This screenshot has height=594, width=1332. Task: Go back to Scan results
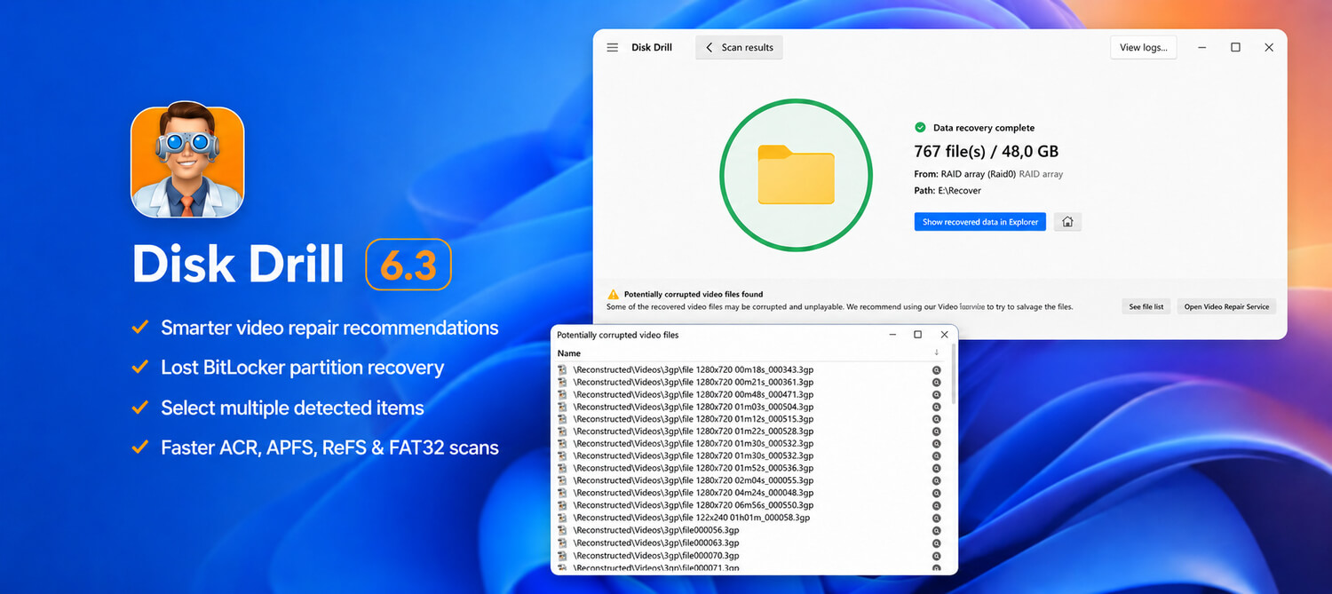(739, 48)
